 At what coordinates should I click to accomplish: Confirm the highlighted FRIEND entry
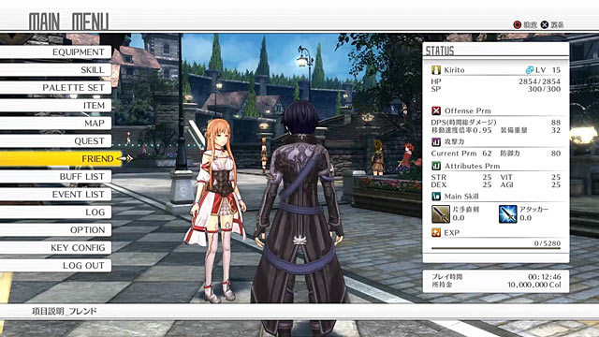(x=60, y=158)
